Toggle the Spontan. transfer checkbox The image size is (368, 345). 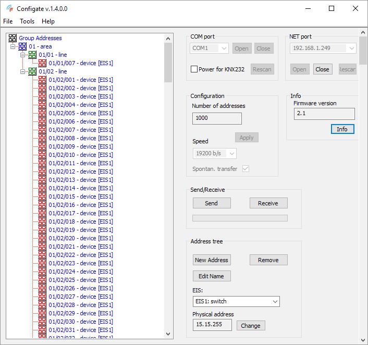pyautogui.click(x=246, y=168)
